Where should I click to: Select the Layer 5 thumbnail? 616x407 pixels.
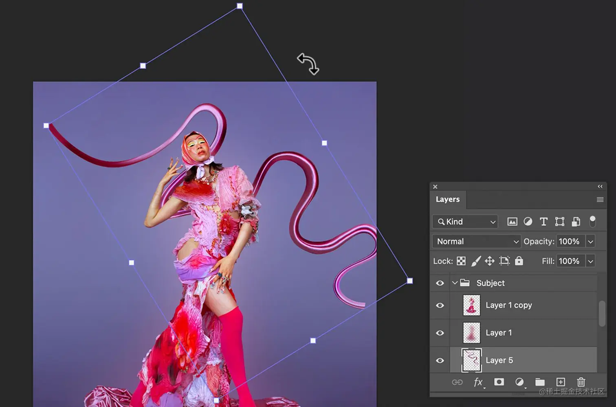tap(471, 360)
